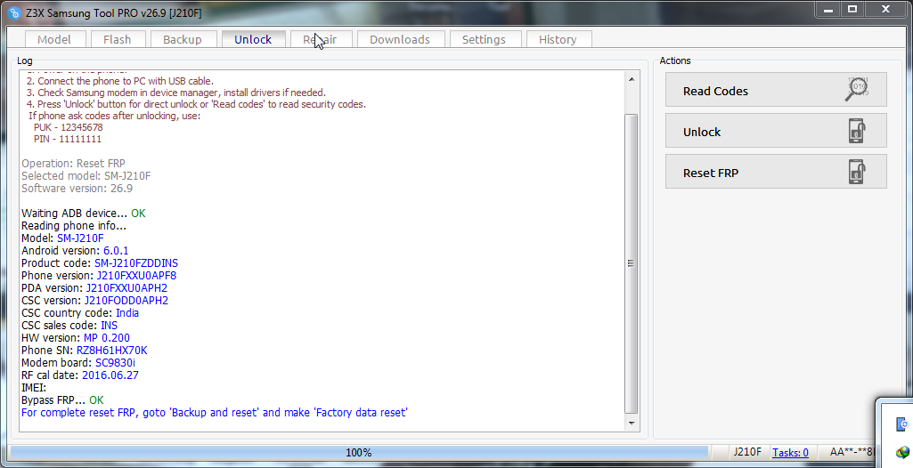Click 'Selected model: SM-J210F' log line
Screen dimensions: 913x468
[86, 175]
